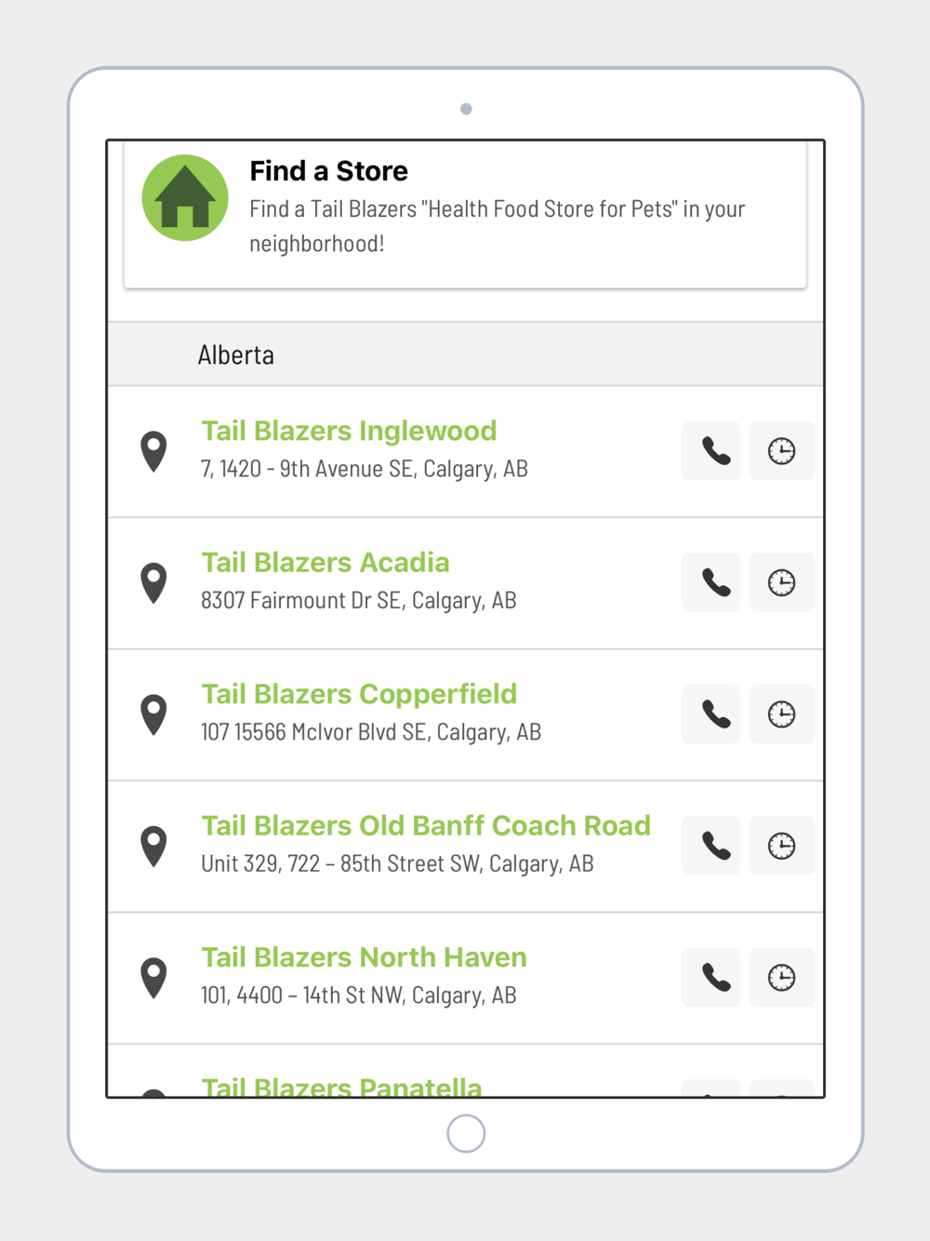
Task: Open Tail Blazers Acadia store link
Action: 325,562
